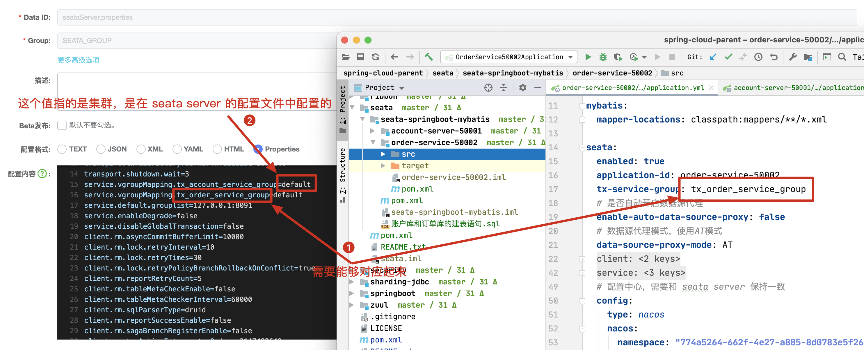Open the Run anything terminal icon
Screen dimensions: 864x350
827,57
